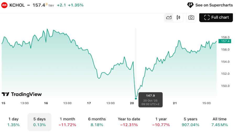Choose Year to date range

coord(129,122)
